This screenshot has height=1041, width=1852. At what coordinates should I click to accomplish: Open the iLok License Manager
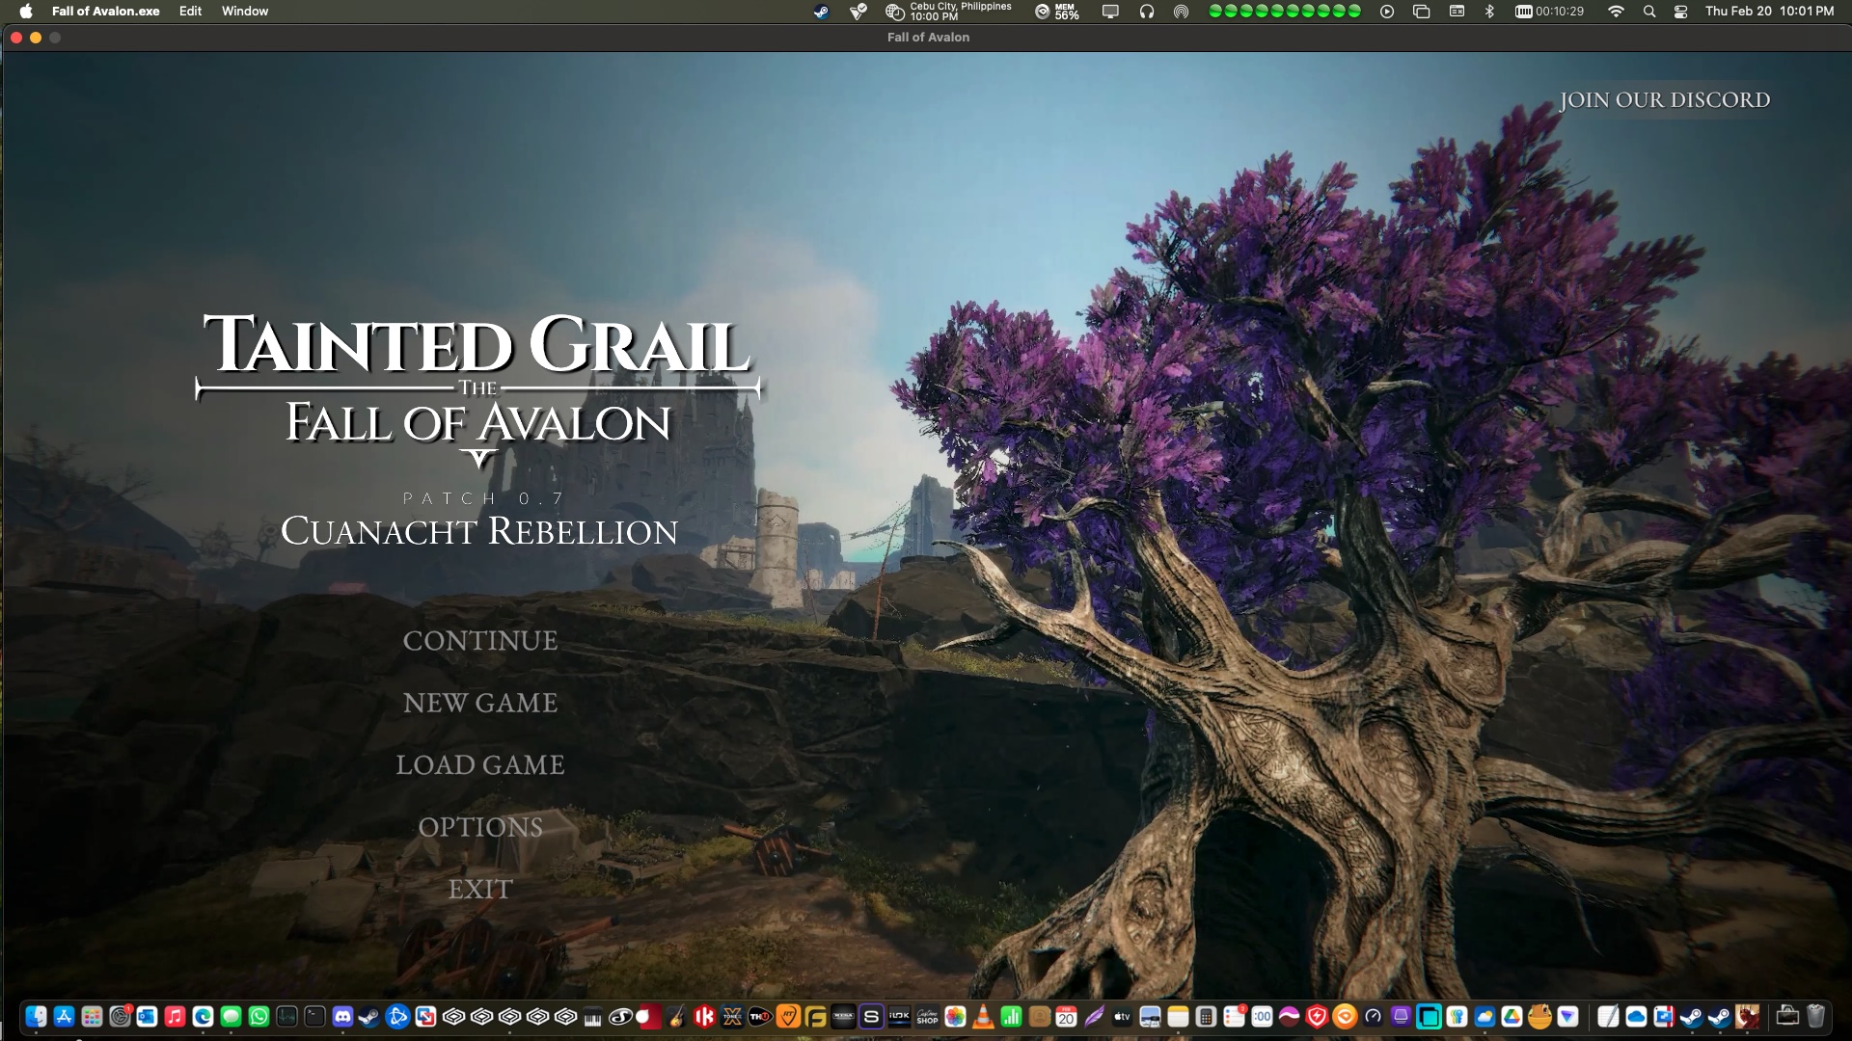tap(897, 1017)
